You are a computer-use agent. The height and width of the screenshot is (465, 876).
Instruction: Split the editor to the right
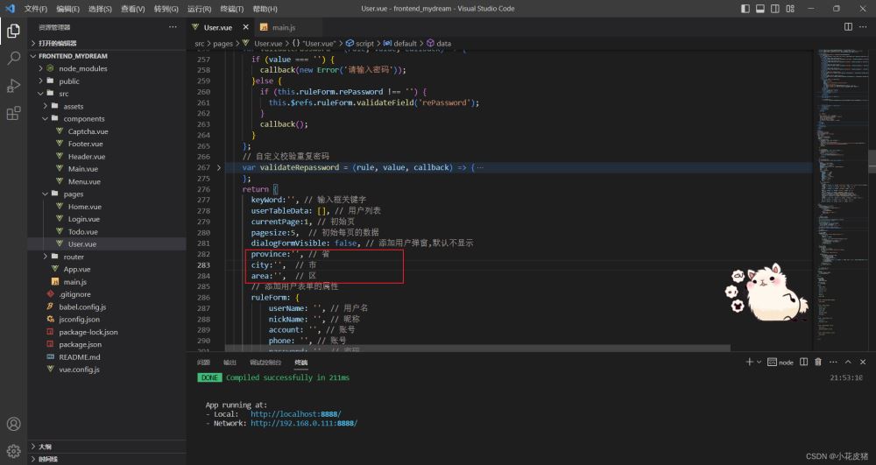point(848,27)
